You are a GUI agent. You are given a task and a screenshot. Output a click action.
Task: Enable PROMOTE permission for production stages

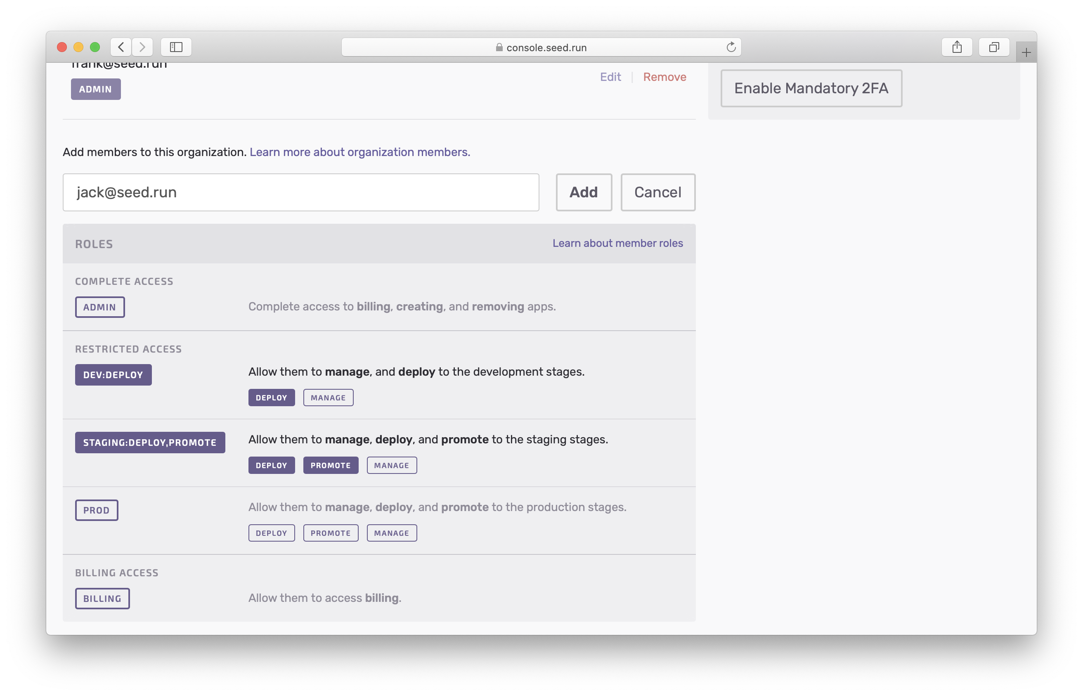(330, 533)
